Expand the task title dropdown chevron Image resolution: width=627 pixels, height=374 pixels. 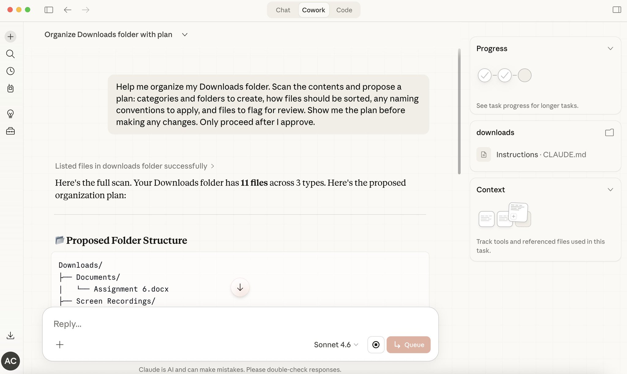(x=185, y=35)
